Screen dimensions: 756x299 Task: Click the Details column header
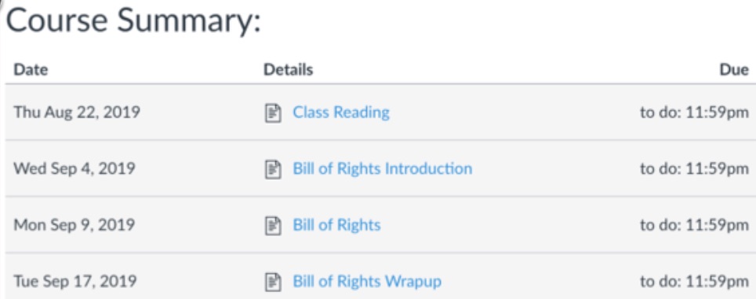pos(288,70)
